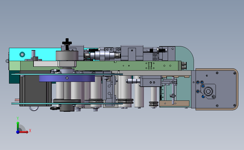This screenshot has width=244, height=150.
Task: Click the red X axis of orientation triad
Action: coord(23,132)
